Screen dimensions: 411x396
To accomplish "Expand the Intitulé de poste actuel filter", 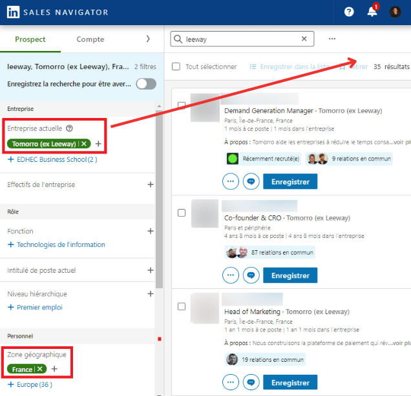I will coord(151,270).
